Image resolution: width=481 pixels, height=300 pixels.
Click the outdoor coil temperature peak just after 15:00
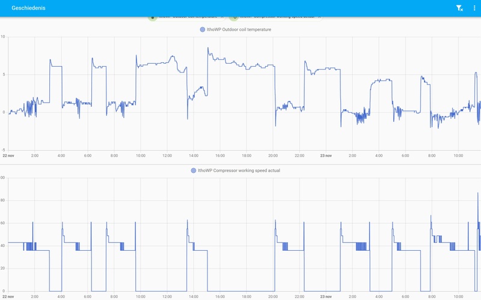[207, 49]
